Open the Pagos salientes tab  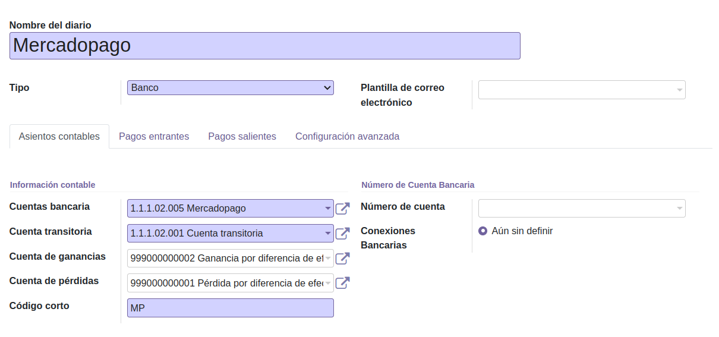coord(242,137)
